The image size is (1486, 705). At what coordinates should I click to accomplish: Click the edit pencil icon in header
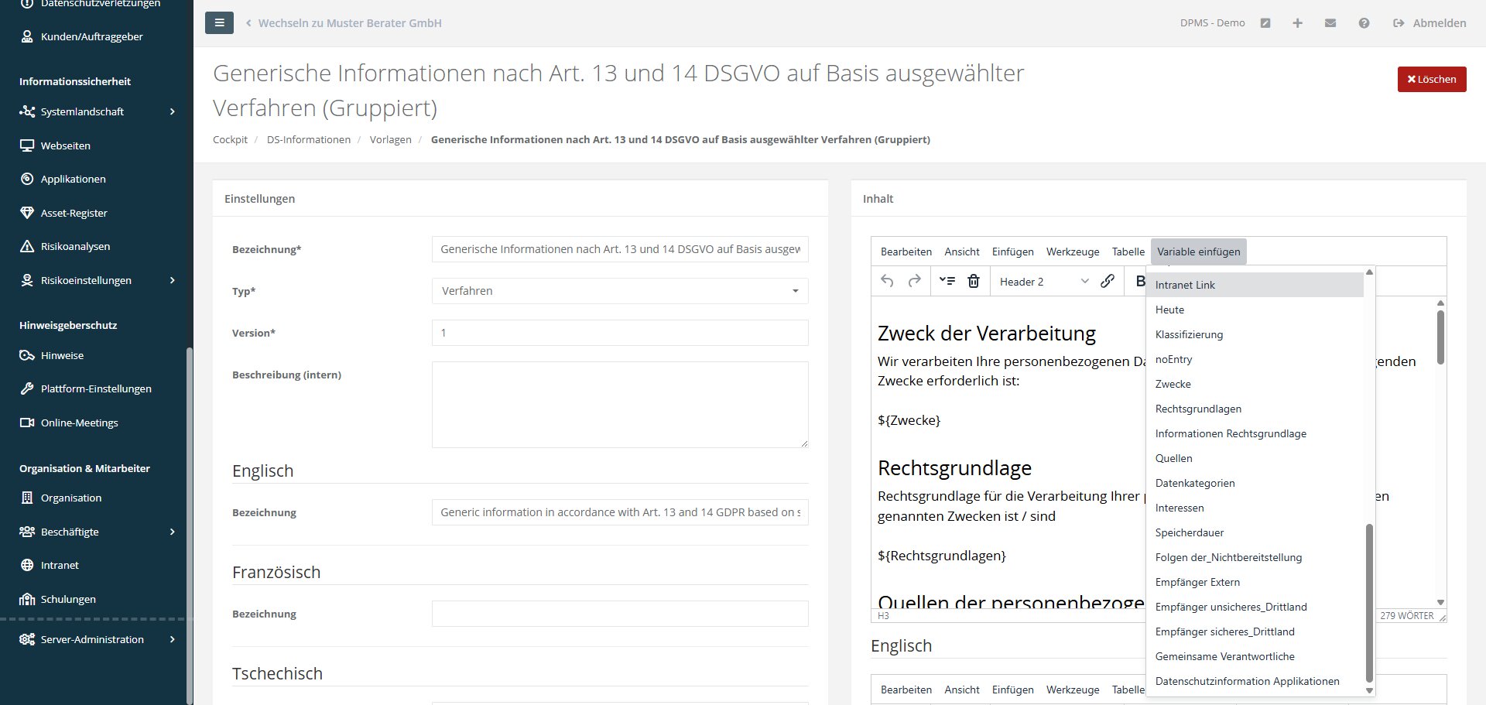point(1265,23)
